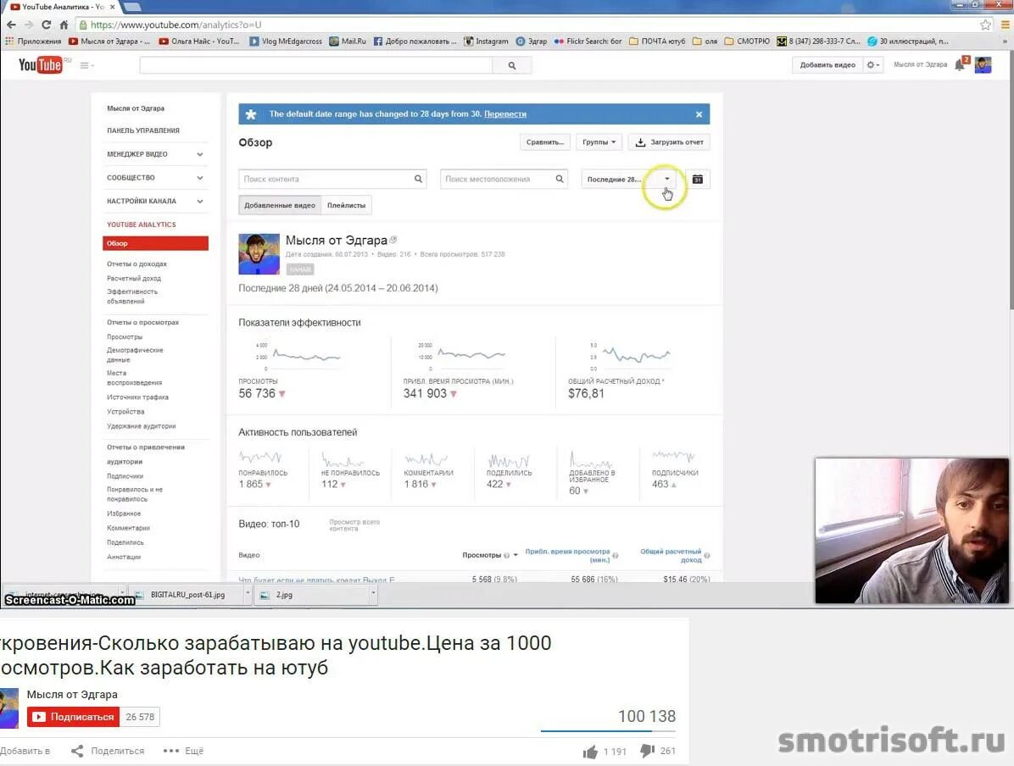1014x766 pixels.
Task: Open the notifications bell icon
Action: point(961,64)
